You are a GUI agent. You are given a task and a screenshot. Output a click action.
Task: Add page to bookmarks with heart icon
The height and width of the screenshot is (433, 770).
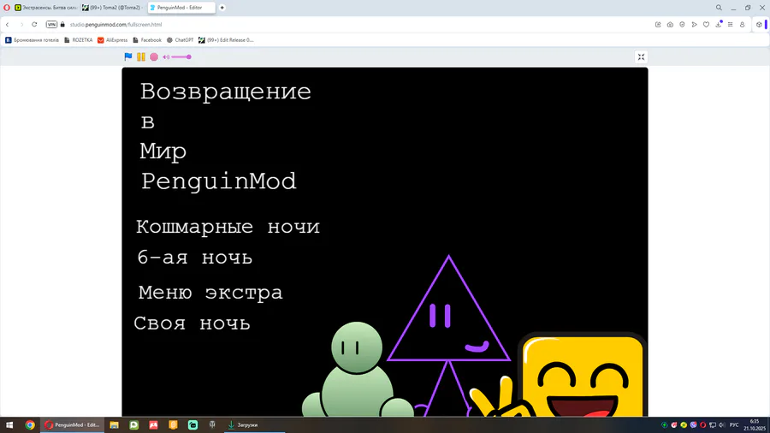706,25
